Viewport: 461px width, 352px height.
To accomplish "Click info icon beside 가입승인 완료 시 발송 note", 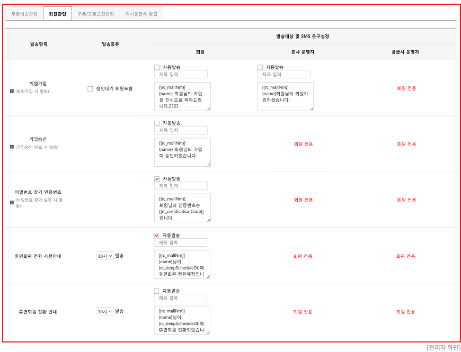I will [x=12, y=147].
